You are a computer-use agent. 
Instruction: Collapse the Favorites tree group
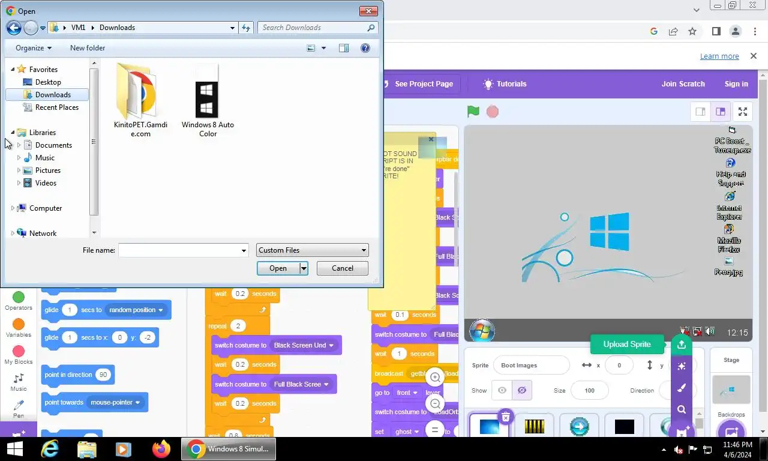click(13, 70)
